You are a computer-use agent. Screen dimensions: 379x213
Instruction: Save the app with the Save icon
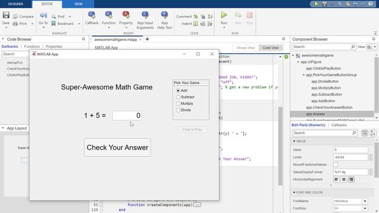6,15
